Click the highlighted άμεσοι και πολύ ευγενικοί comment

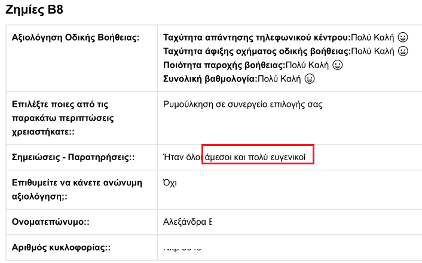pos(257,157)
